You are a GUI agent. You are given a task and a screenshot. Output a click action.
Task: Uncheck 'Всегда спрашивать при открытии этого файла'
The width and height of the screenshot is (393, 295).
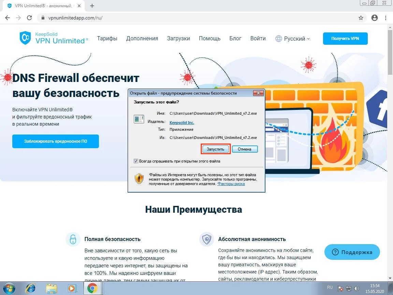click(x=136, y=161)
